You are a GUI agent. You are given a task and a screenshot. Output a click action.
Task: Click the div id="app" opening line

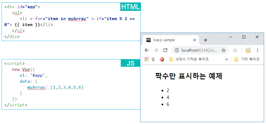tap(22, 7)
